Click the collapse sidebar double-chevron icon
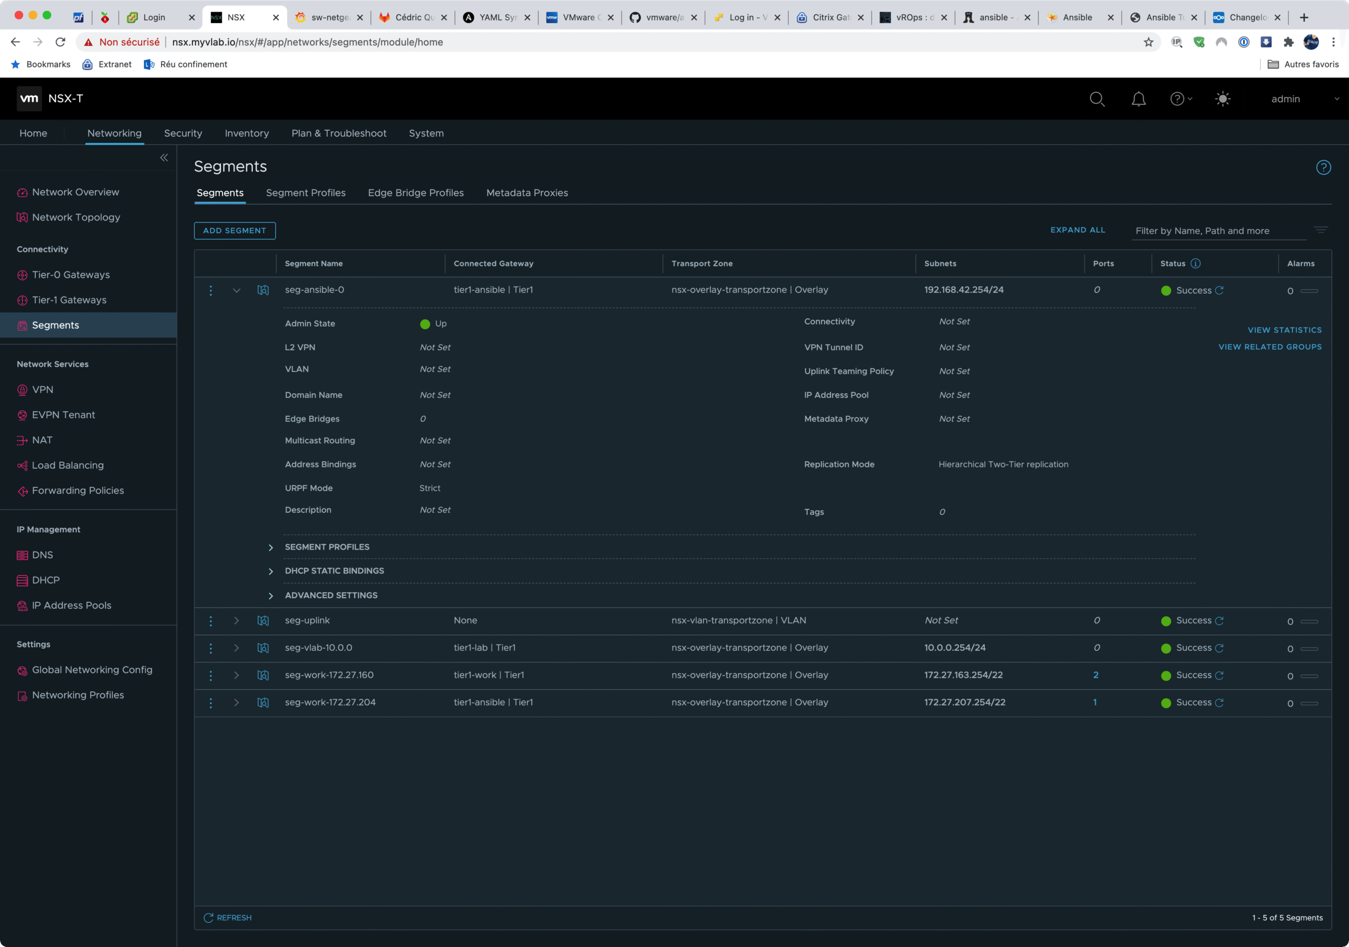The image size is (1349, 947). [164, 158]
